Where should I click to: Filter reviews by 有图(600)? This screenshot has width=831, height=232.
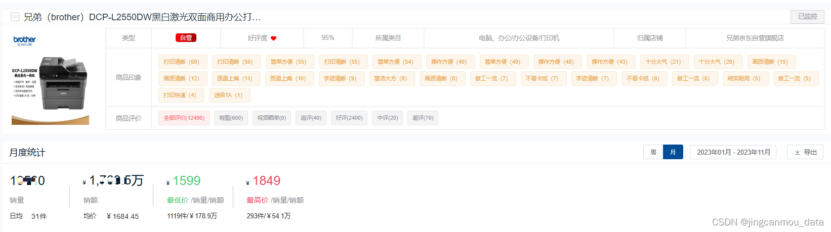tap(231, 118)
